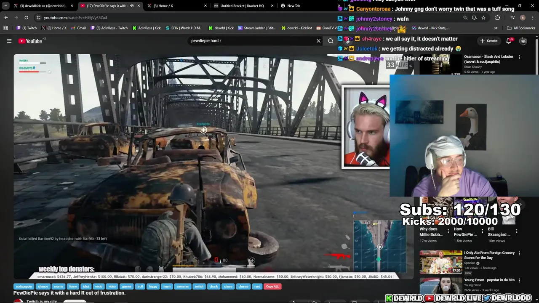Viewport: 539px width, 303px height.
Task: Click the 'funny' tag chip
Action: click(73, 286)
